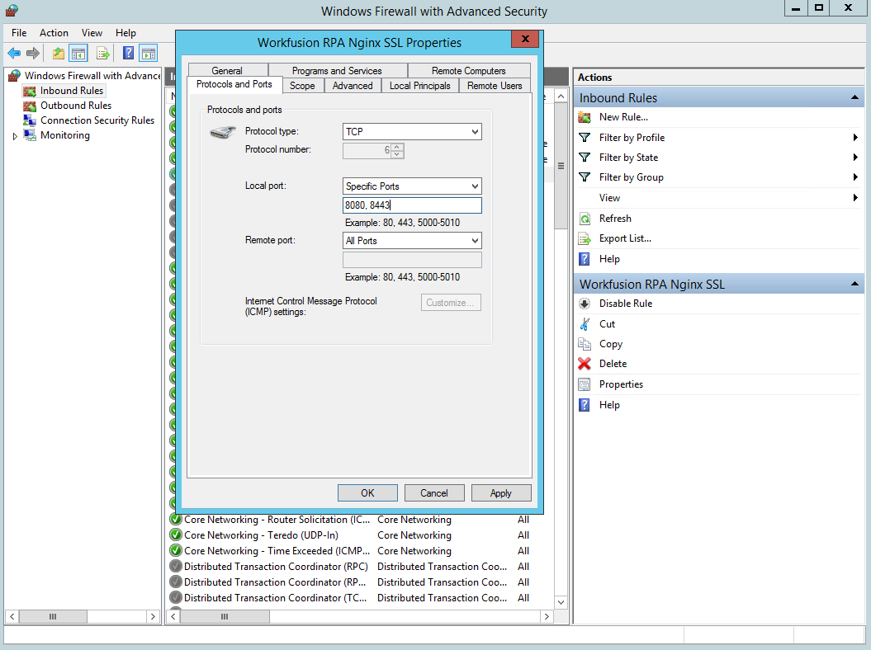Screen dimensions: 871x650
Task: Select Monitoring node in the tree
Action: [65, 135]
